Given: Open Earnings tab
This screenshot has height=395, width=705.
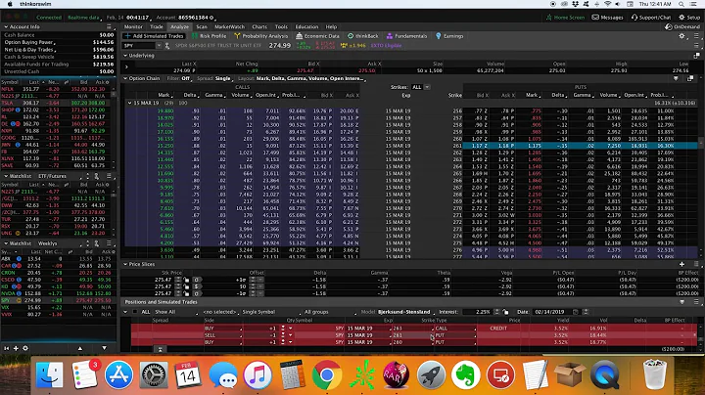Looking at the screenshot, I should tap(449, 36).
